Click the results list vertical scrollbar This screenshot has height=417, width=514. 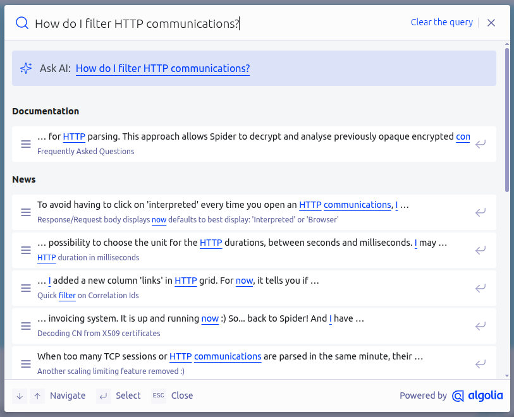pyautogui.click(x=506, y=120)
